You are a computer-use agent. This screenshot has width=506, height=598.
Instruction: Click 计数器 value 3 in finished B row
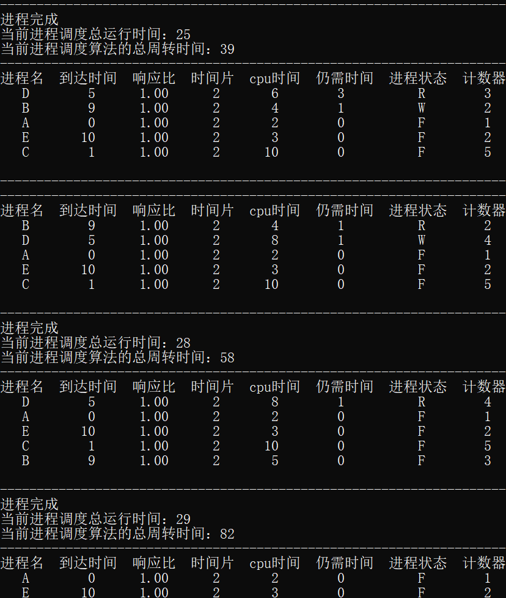pos(487,460)
